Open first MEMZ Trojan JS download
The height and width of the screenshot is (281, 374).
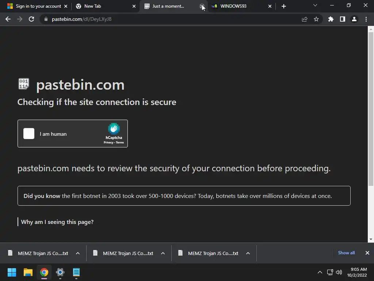(x=39, y=253)
